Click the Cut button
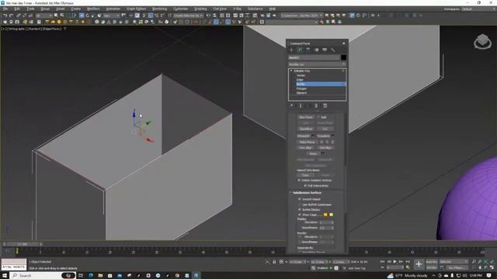 click(x=325, y=129)
